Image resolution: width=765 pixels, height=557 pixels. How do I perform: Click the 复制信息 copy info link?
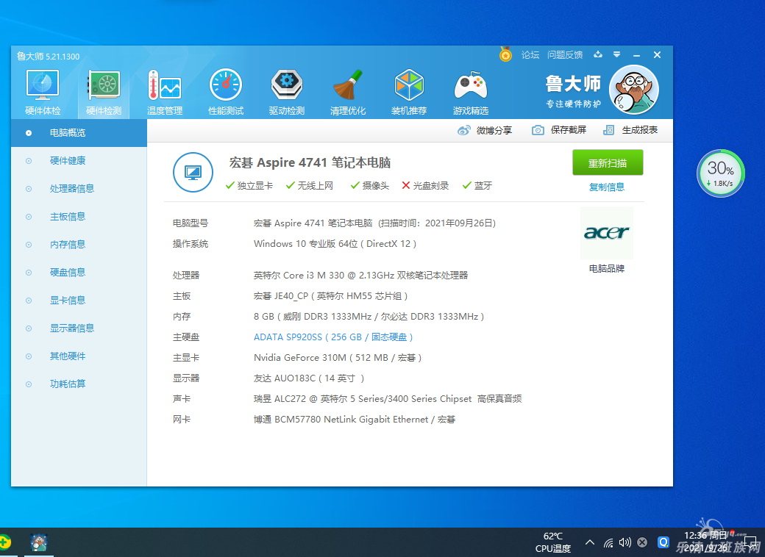607,187
